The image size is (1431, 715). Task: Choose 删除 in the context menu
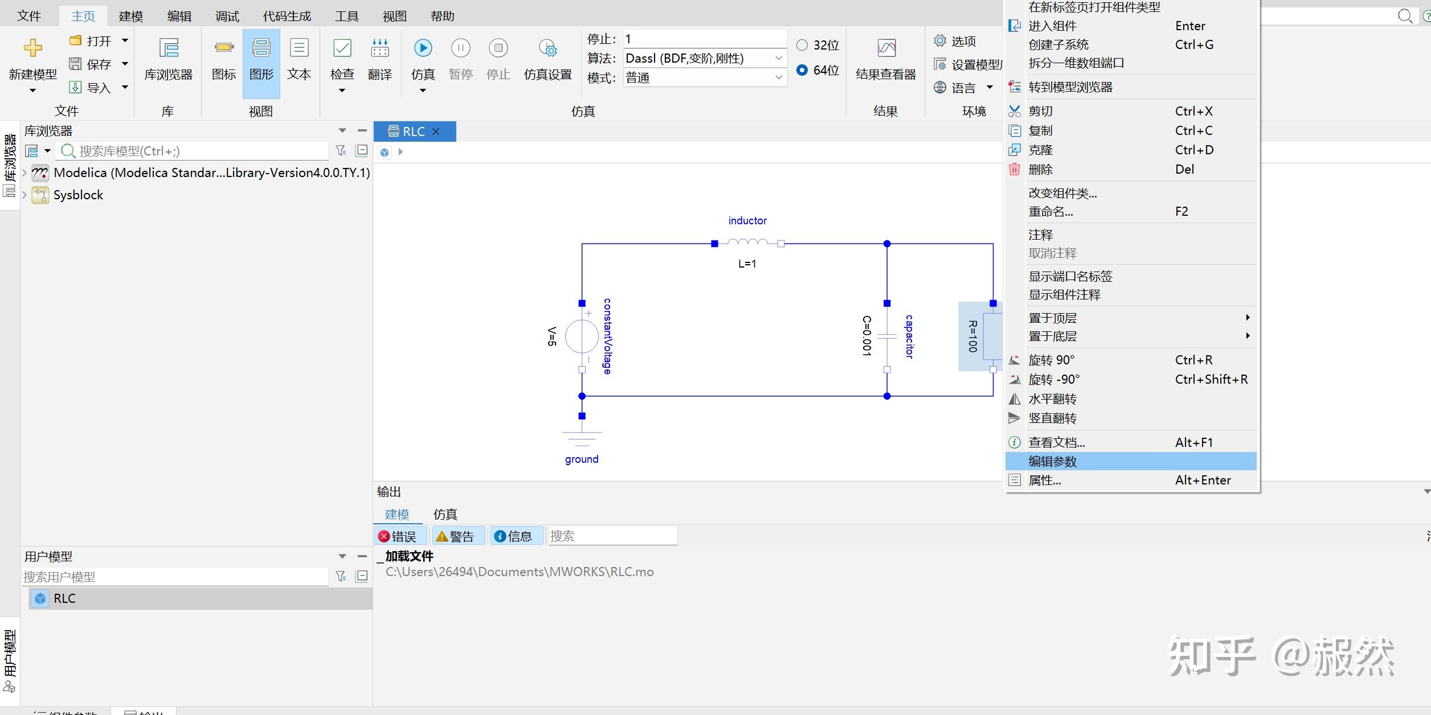coord(1131,169)
